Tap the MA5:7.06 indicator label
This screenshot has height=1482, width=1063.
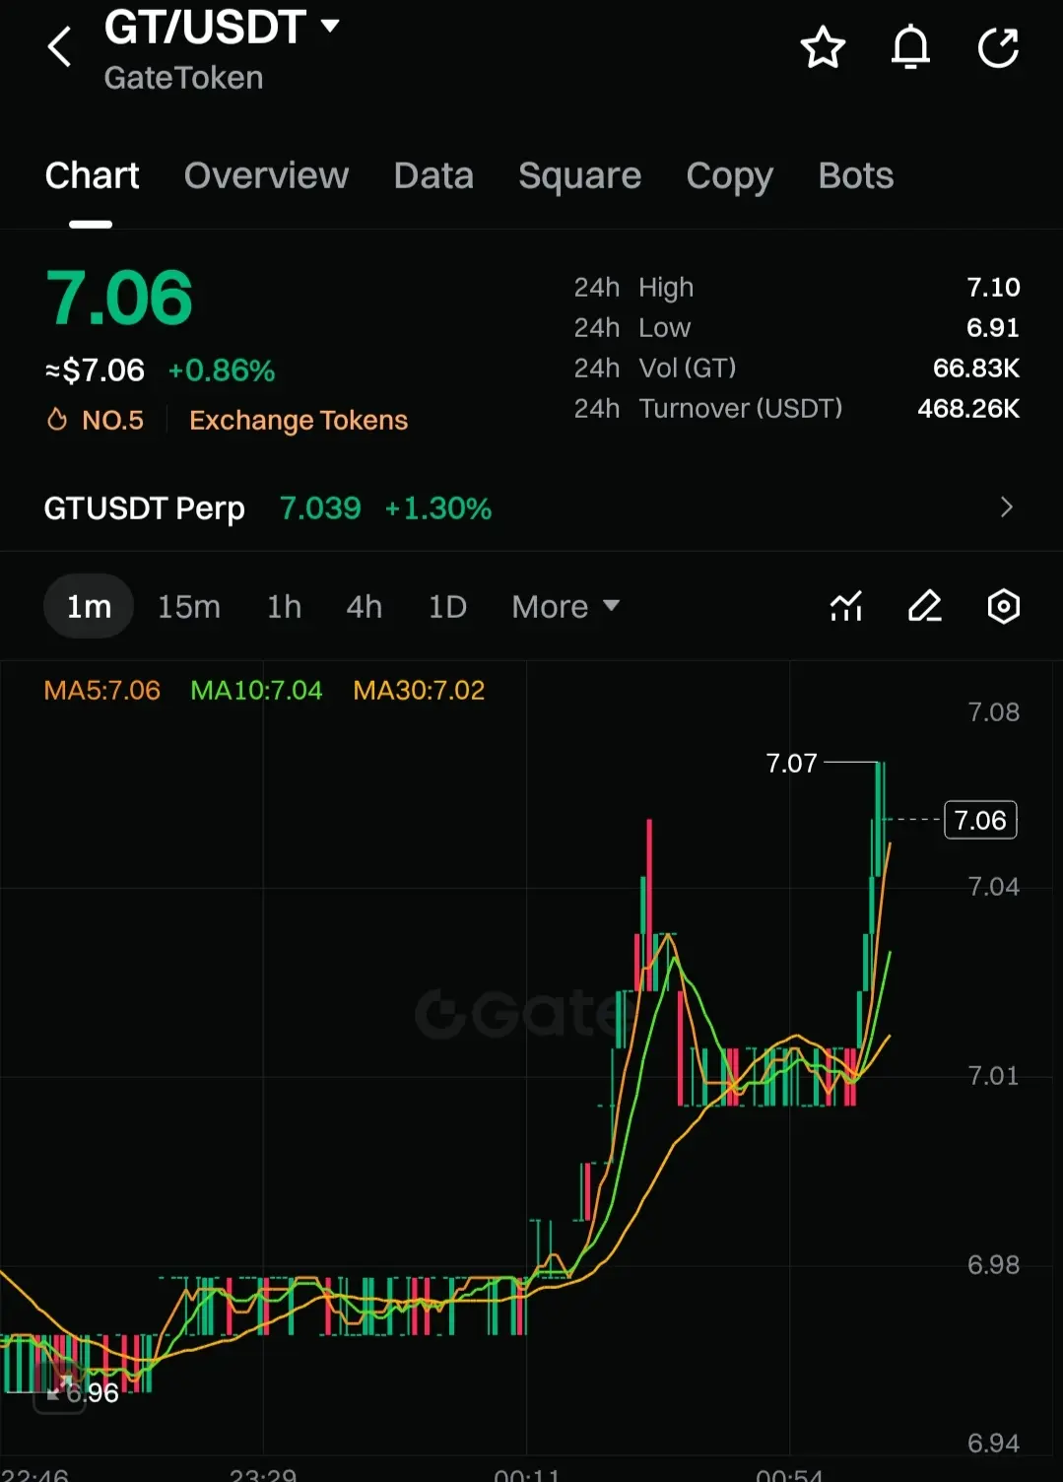[x=101, y=690]
